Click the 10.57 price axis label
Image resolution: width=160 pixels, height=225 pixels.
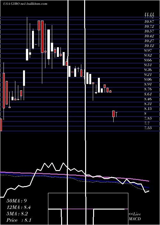[149, 31]
